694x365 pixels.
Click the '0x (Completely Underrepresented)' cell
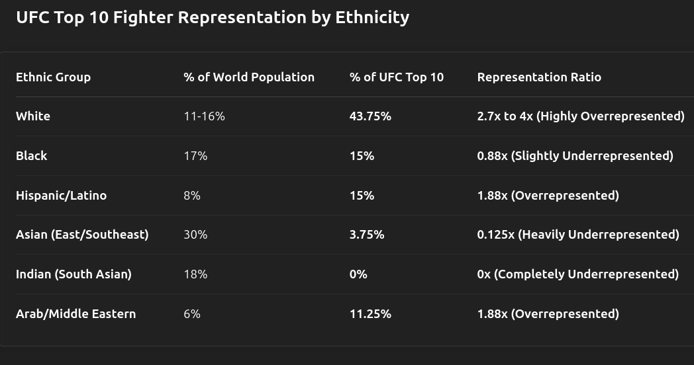pos(577,274)
